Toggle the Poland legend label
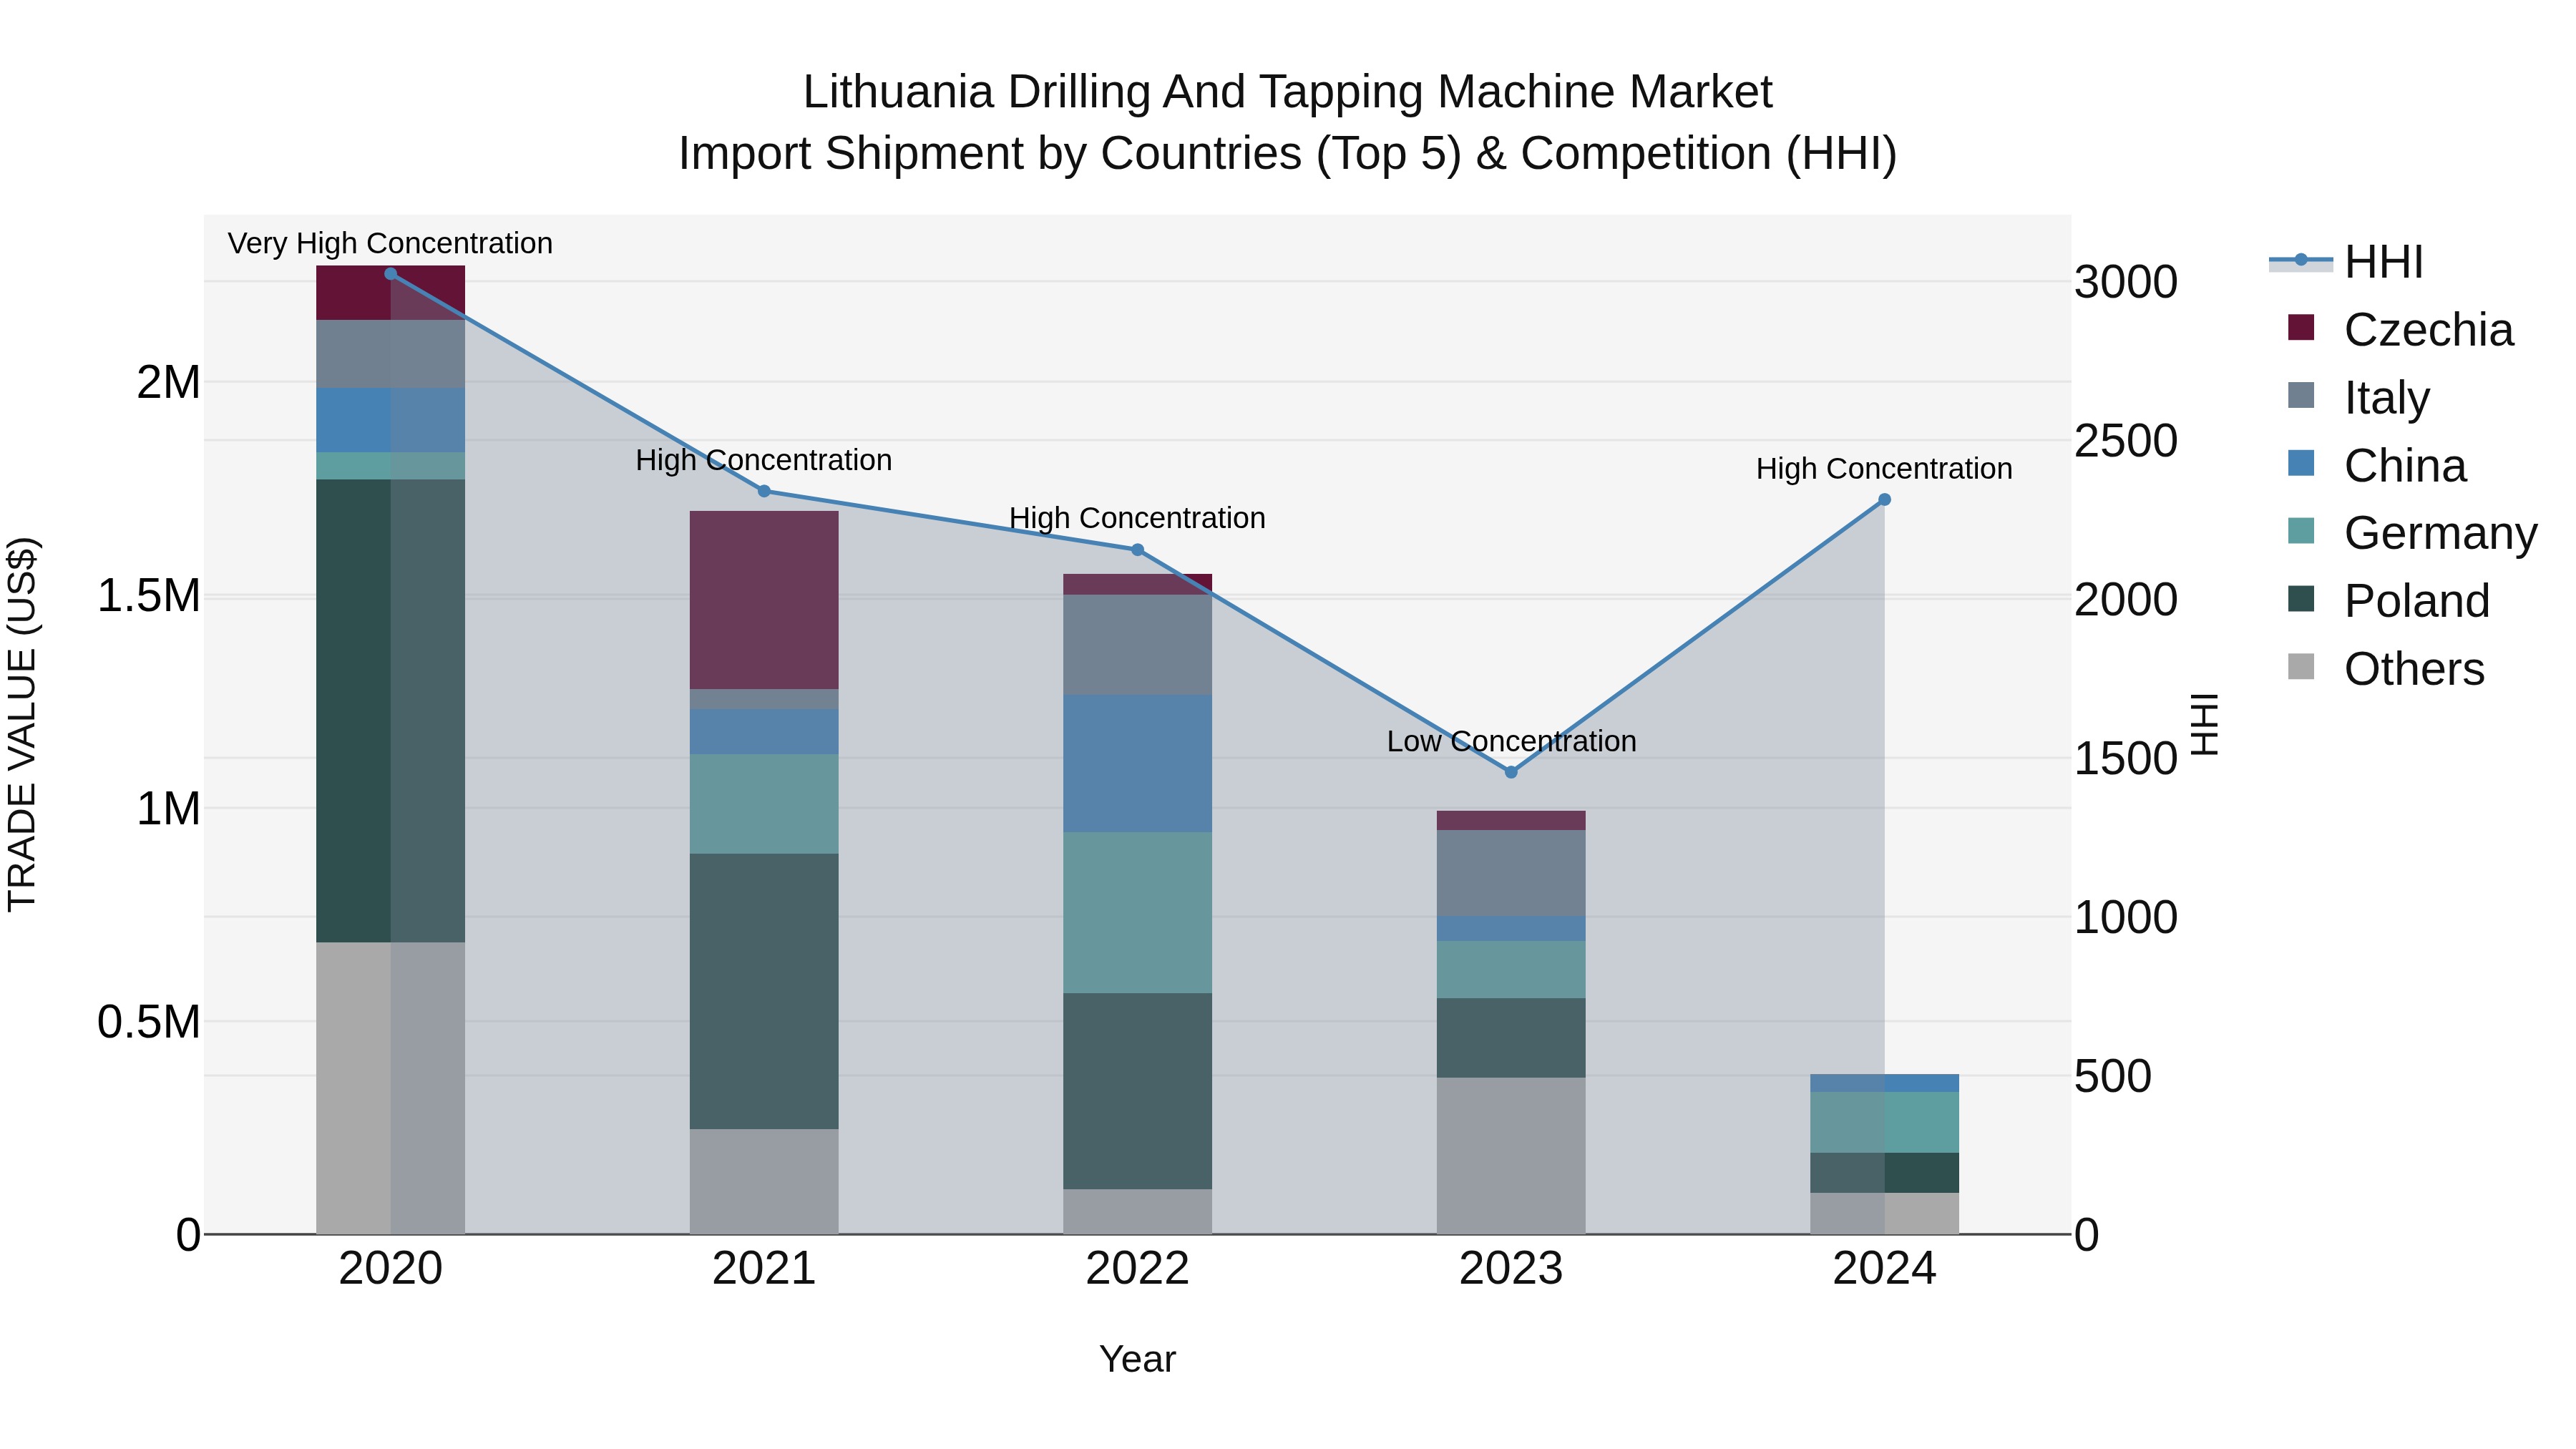 2417,601
